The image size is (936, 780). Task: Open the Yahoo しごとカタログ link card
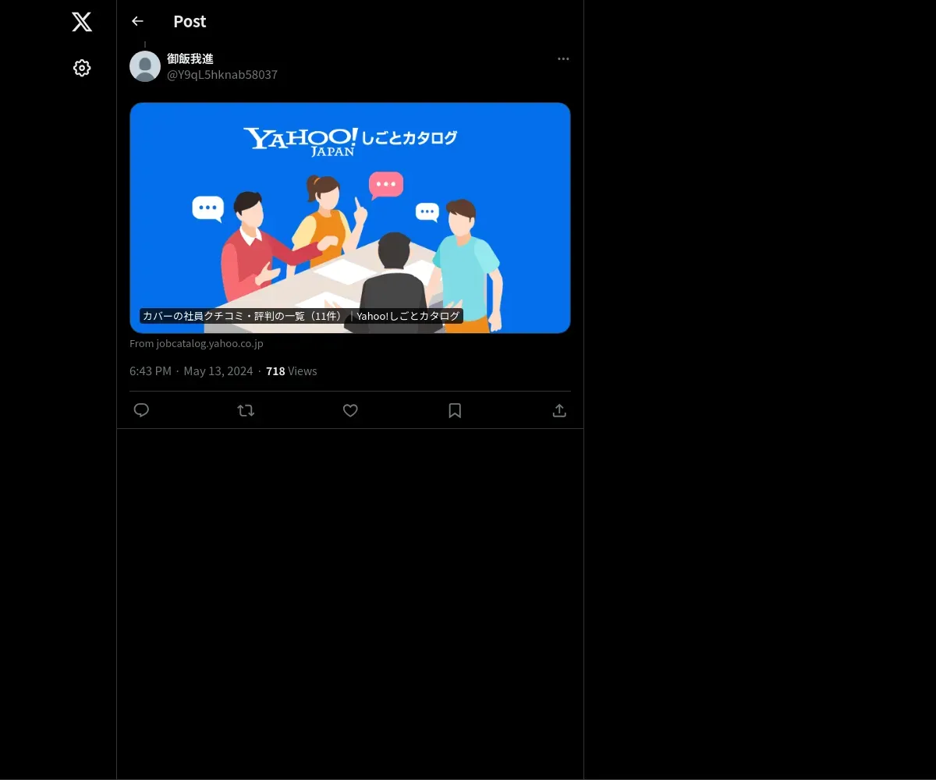[x=350, y=218]
